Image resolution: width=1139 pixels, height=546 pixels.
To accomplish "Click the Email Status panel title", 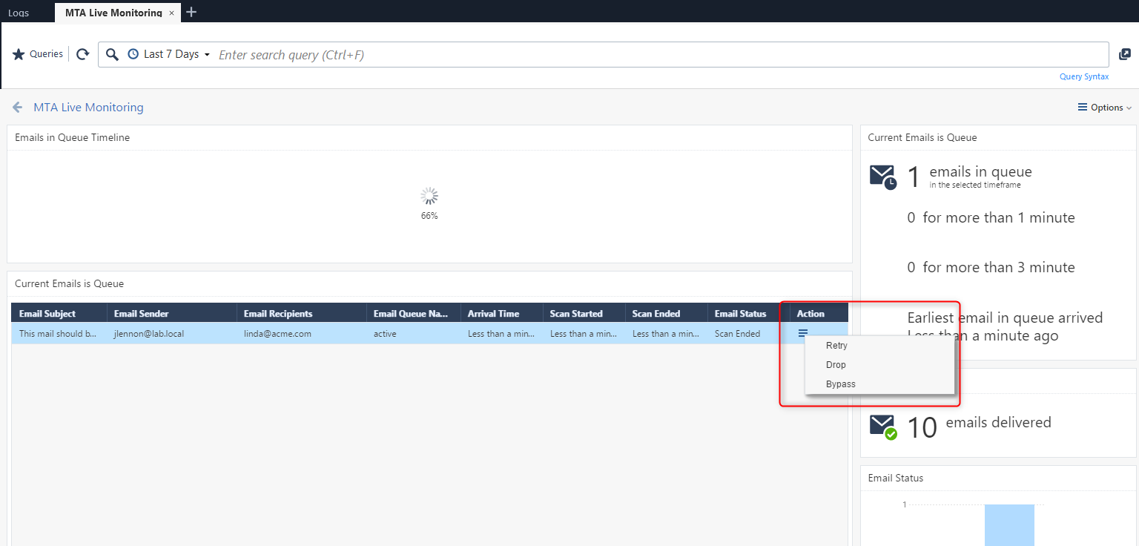I will (x=895, y=478).
